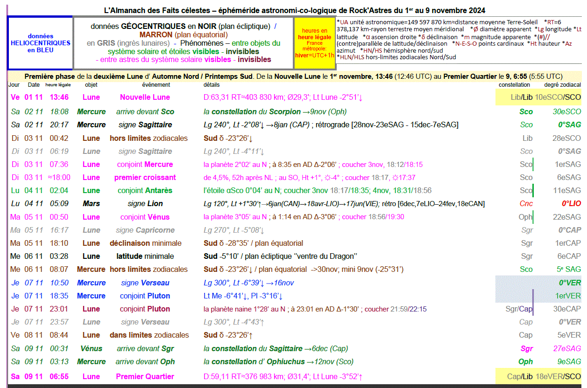Click the magenta '27eSAG' zodiac degree
This screenshot has height=388, width=587.
pos(567,349)
